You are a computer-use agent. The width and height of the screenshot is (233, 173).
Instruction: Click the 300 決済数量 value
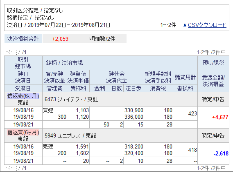tap(62, 117)
